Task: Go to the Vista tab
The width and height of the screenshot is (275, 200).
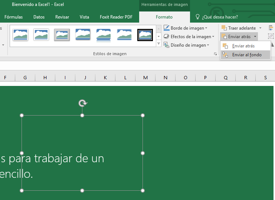Action: tap(84, 17)
